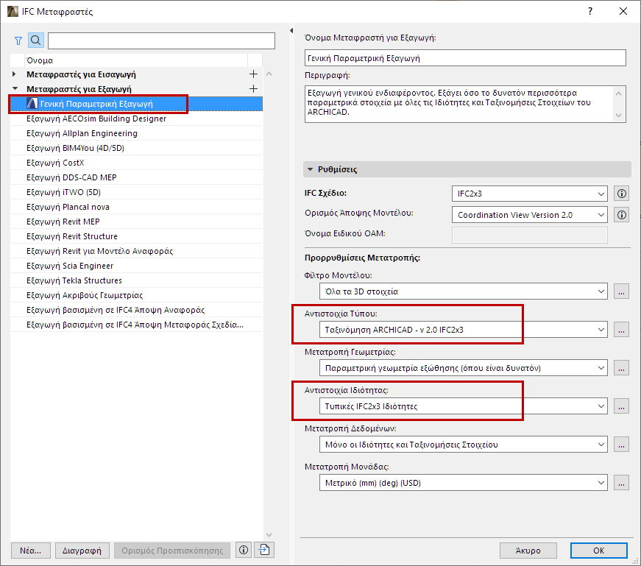Select Εξαγωγή Revit για Μοντέλο Αναφοράς
This screenshot has height=566, width=641.
coord(137,251)
